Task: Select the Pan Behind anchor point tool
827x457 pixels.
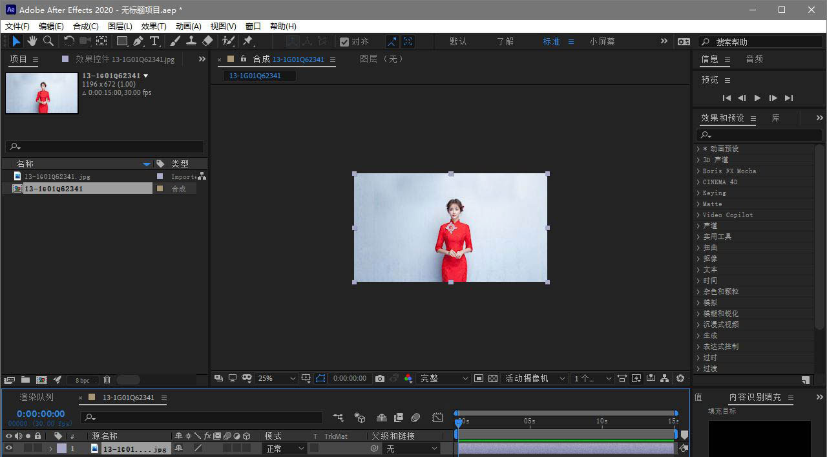Action: click(101, 41)
